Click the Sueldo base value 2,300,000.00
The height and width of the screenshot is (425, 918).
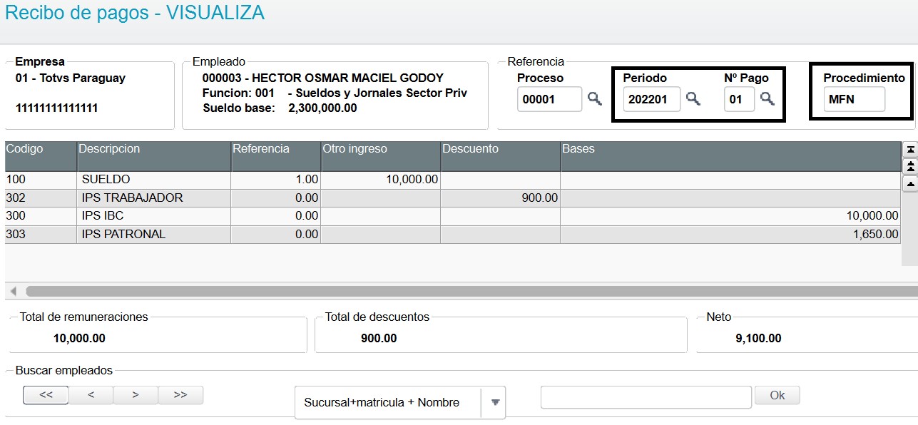322,108
